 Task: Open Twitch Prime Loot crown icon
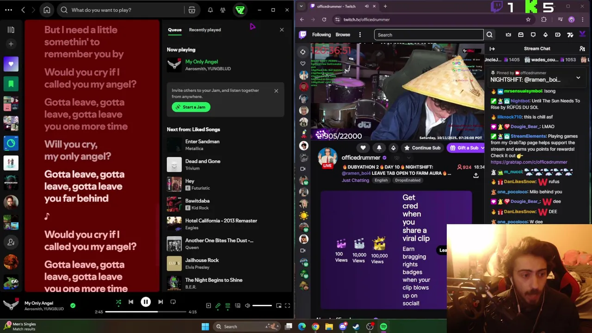pyautogui.click(x=508, y=35)
